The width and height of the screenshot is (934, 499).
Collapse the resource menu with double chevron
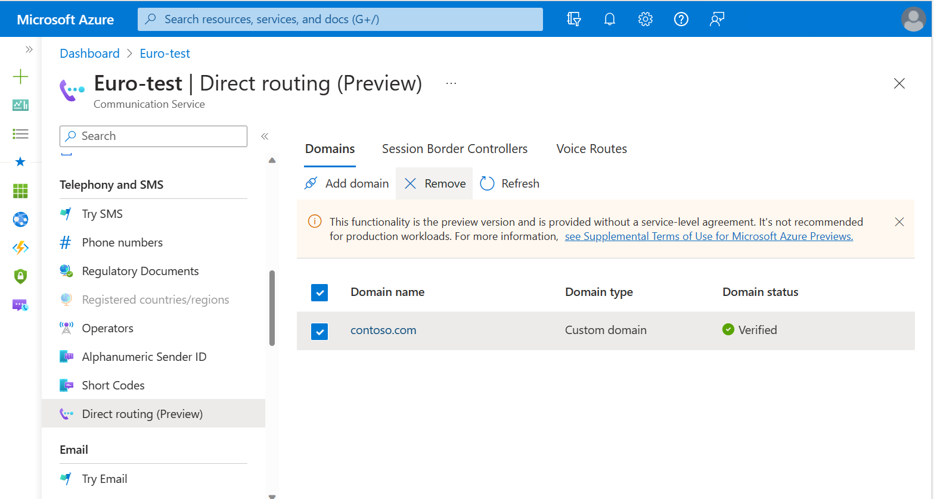(x=265, y=136)
